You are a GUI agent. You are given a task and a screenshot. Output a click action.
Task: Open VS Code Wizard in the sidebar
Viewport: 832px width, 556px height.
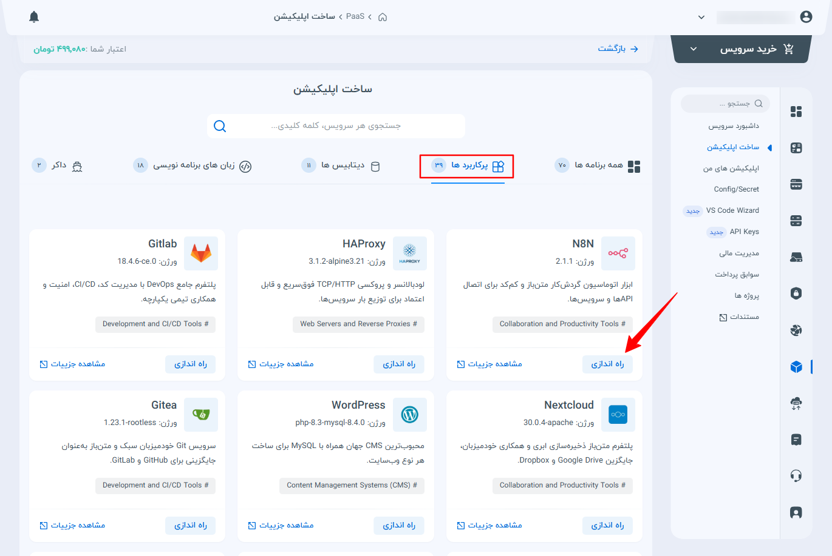732,210
